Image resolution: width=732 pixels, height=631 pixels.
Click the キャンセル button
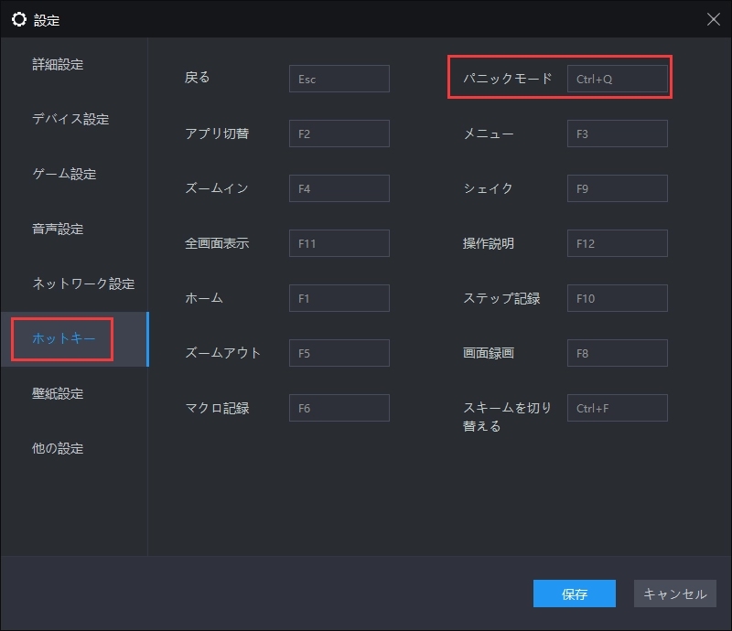[675, 594]
